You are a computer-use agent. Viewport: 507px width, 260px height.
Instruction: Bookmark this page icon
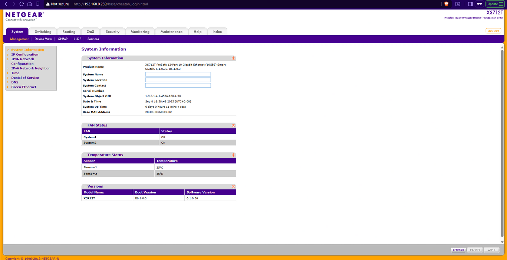click(x=37, y=4)
